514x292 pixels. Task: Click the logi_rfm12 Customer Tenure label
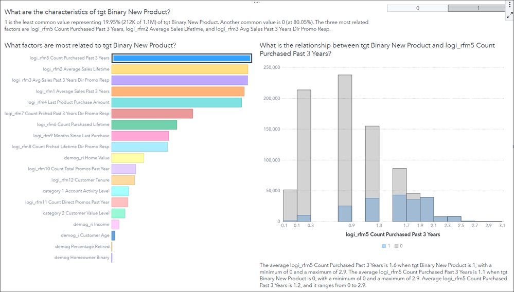tap(80, 180)
